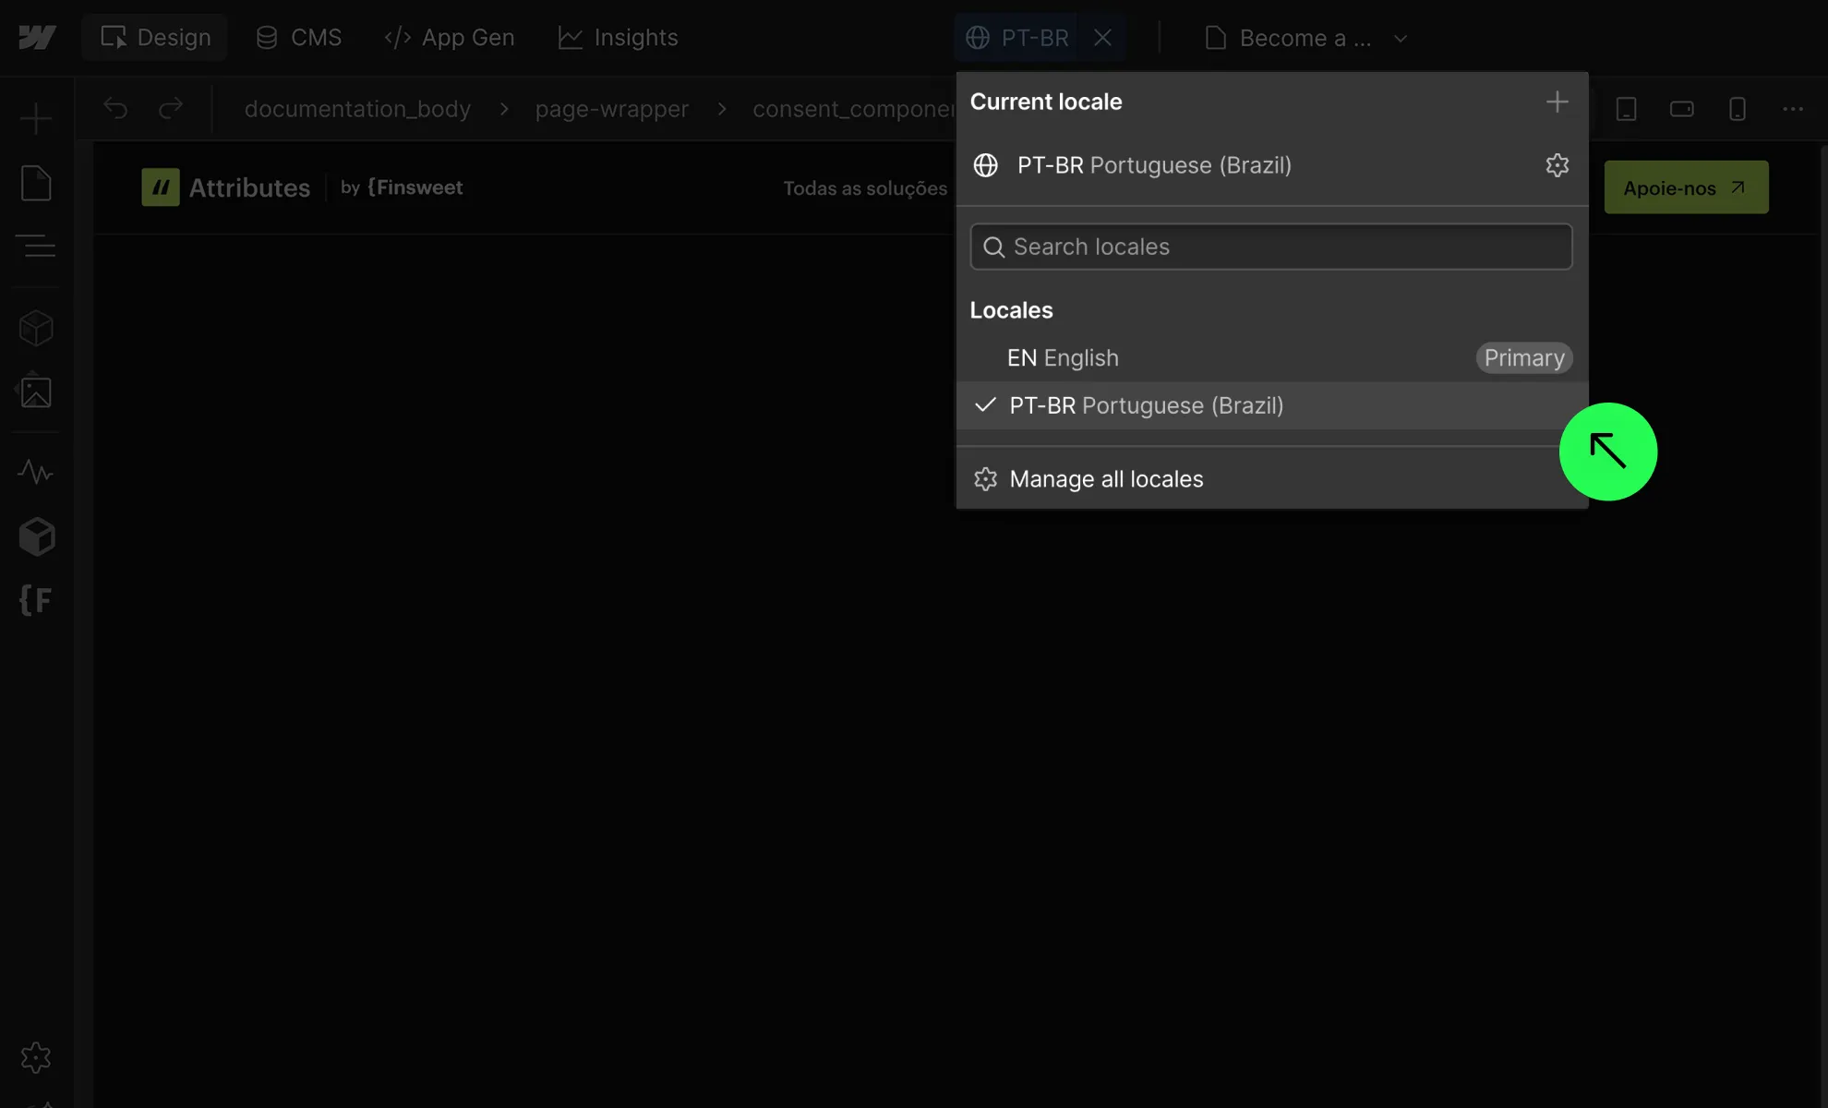Open the Navigator panel icon
1828x1108 pixels.
(36, 247)
